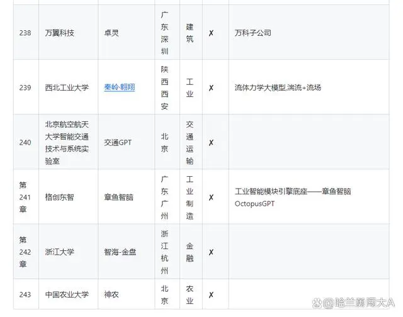Click the 第241章 row number cell
The height and width of the screenshot is (317, 403).
25,197
